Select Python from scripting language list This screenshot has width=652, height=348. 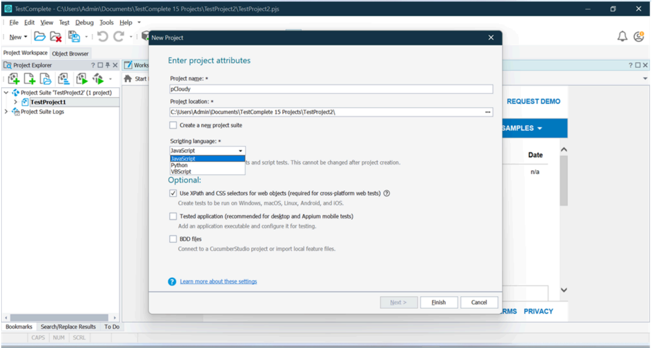[x=179, y=165]
